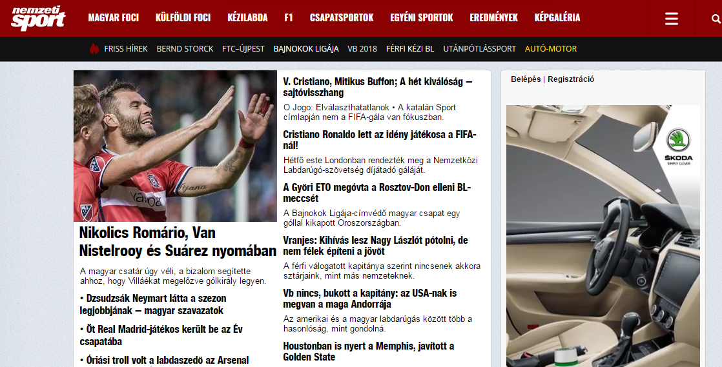Screen dimensions: 722x367
Task: Select the Kézilabda menu item
Action: (247, 18)
